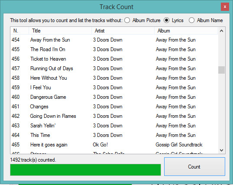Click '3 Doors Down' artist in row 454

pos(108,40)
